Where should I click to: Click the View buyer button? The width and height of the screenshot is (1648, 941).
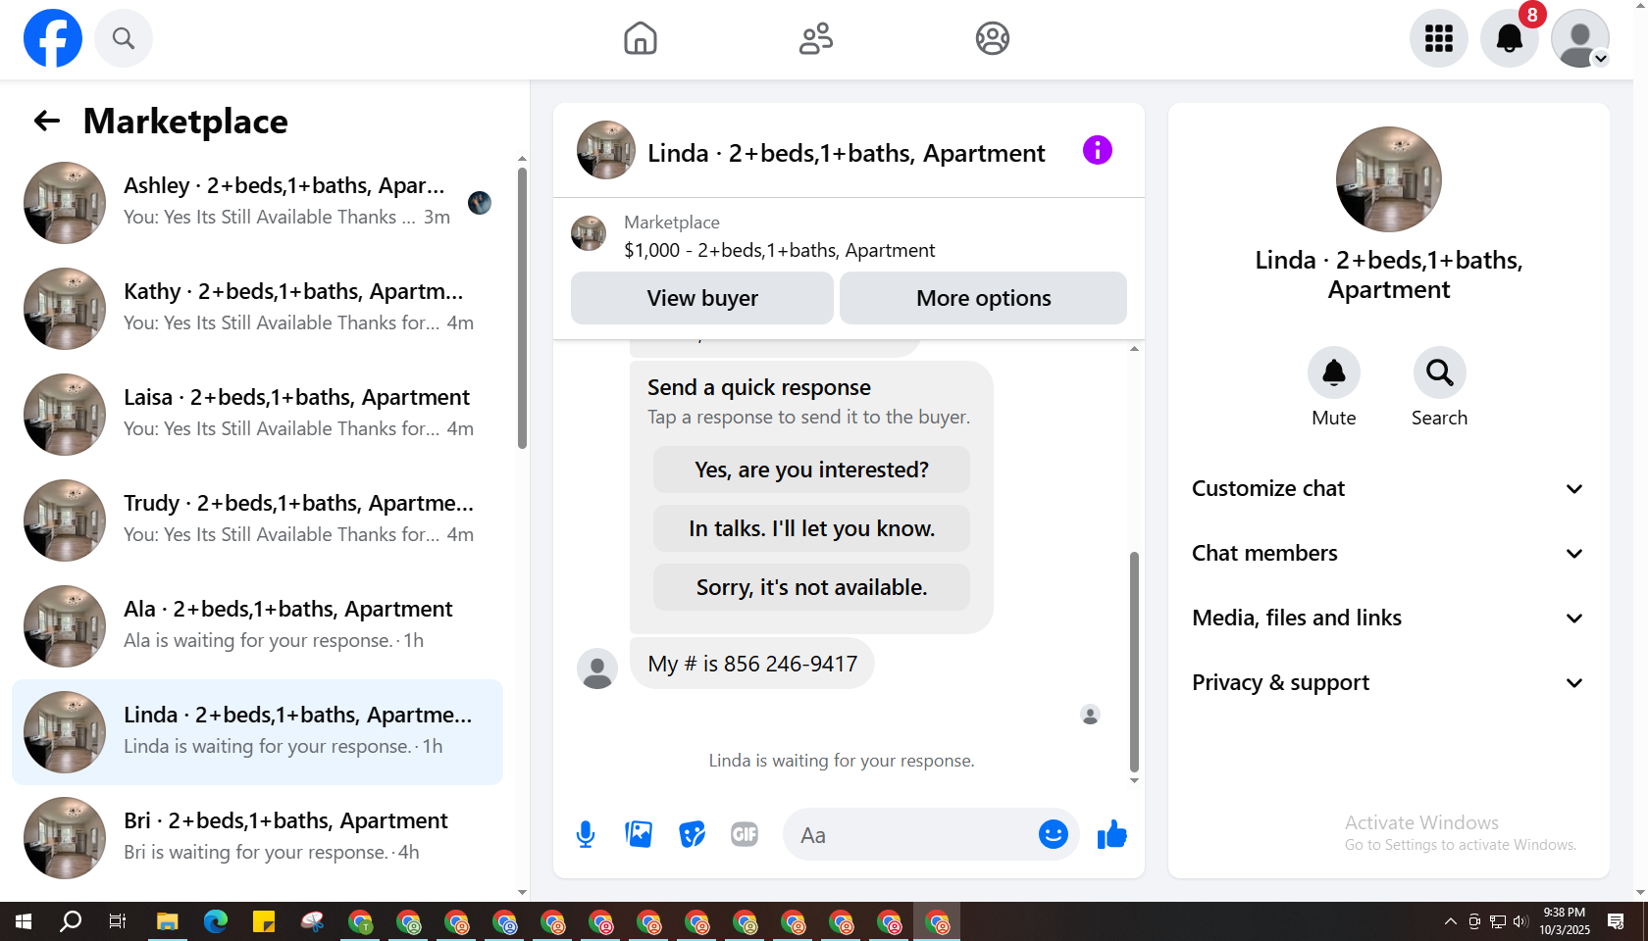click(702, 298)
